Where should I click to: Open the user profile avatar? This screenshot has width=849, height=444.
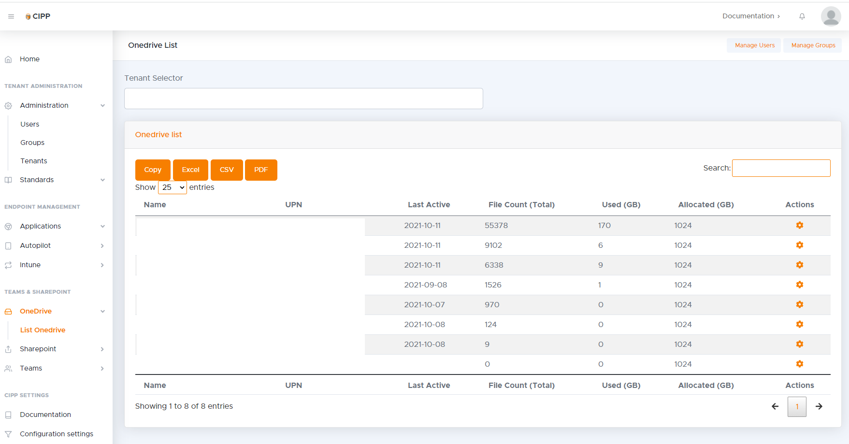click(831, 16)
